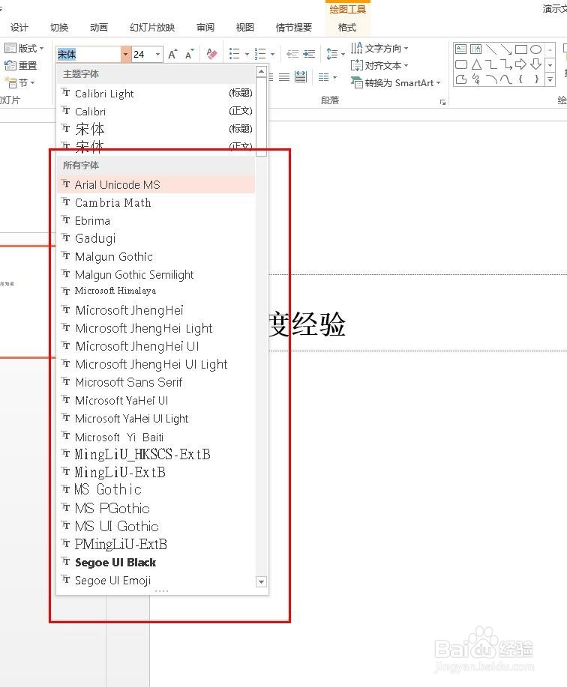
Task: Click the font list scroll up arrow
Action: tap(261, 72)
